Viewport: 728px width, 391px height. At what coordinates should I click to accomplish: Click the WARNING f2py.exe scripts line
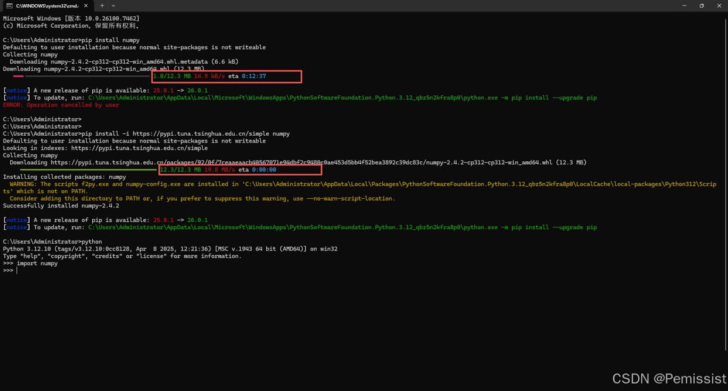click(359, 187)
